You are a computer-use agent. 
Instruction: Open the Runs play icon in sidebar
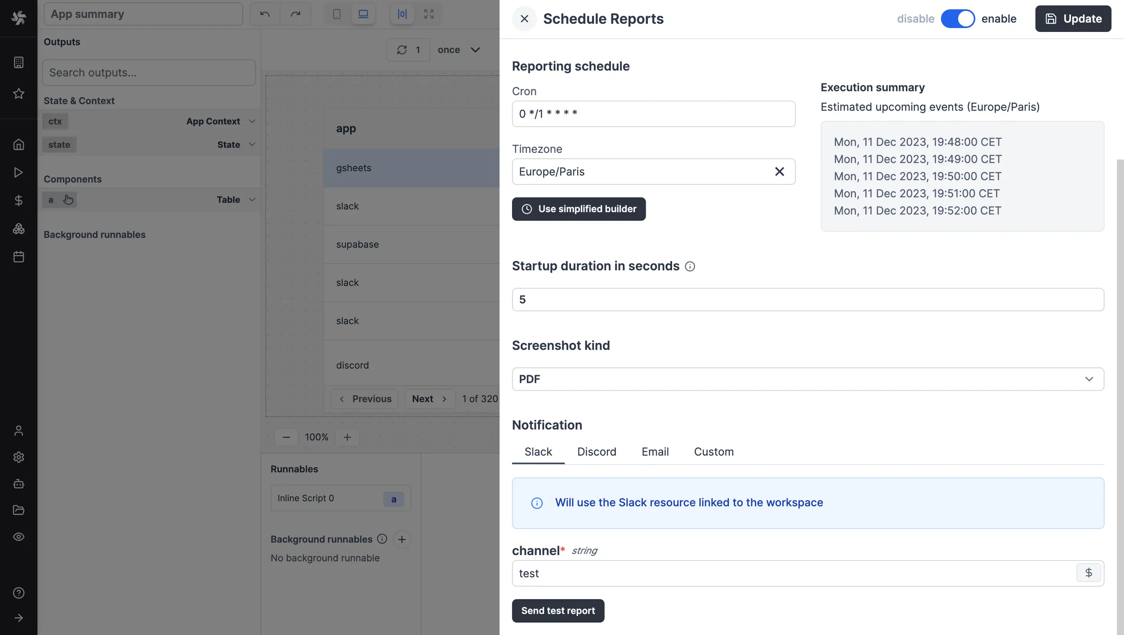tap(18, 173)
